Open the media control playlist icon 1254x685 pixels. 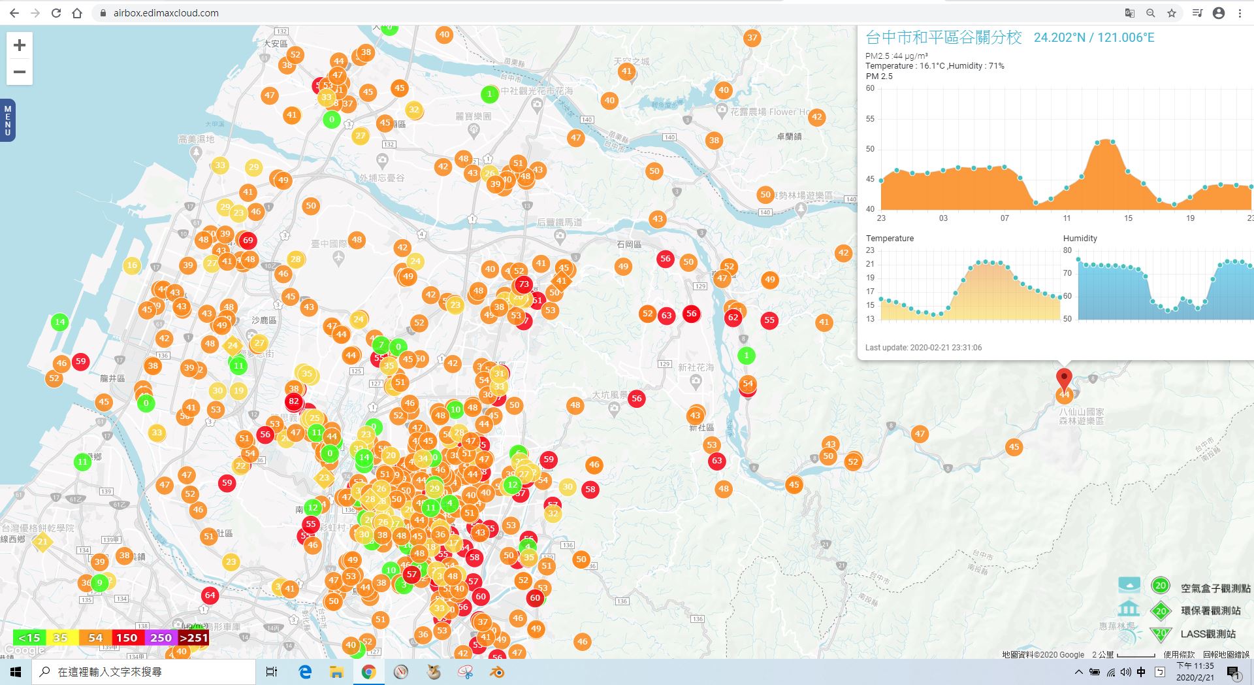[1197, 13]
